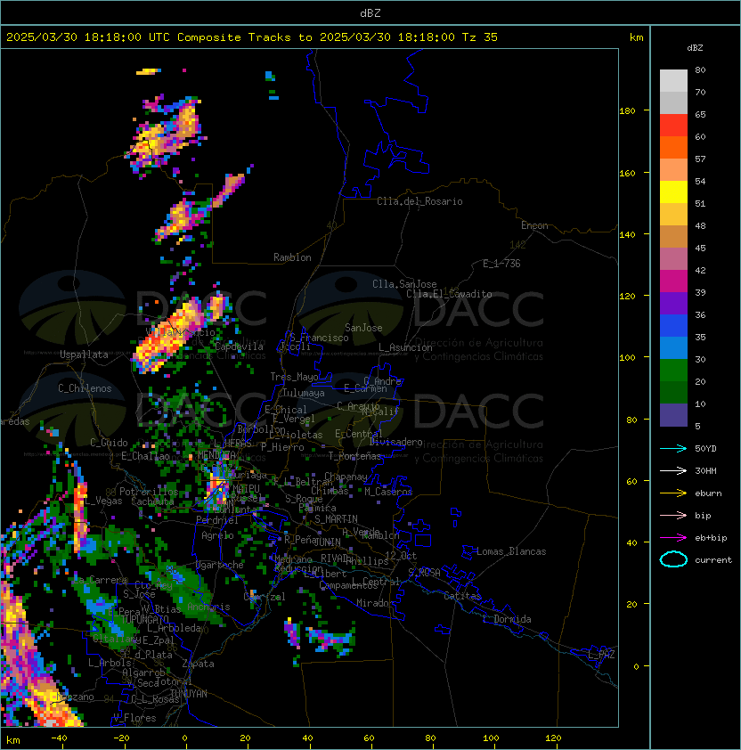The image size is (741, 750).
Task: Click the 'Uspallata' map label
Action: point(84,355)
